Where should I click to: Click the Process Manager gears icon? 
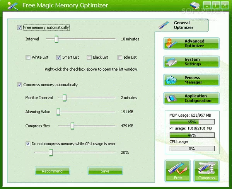coord(171,80)
